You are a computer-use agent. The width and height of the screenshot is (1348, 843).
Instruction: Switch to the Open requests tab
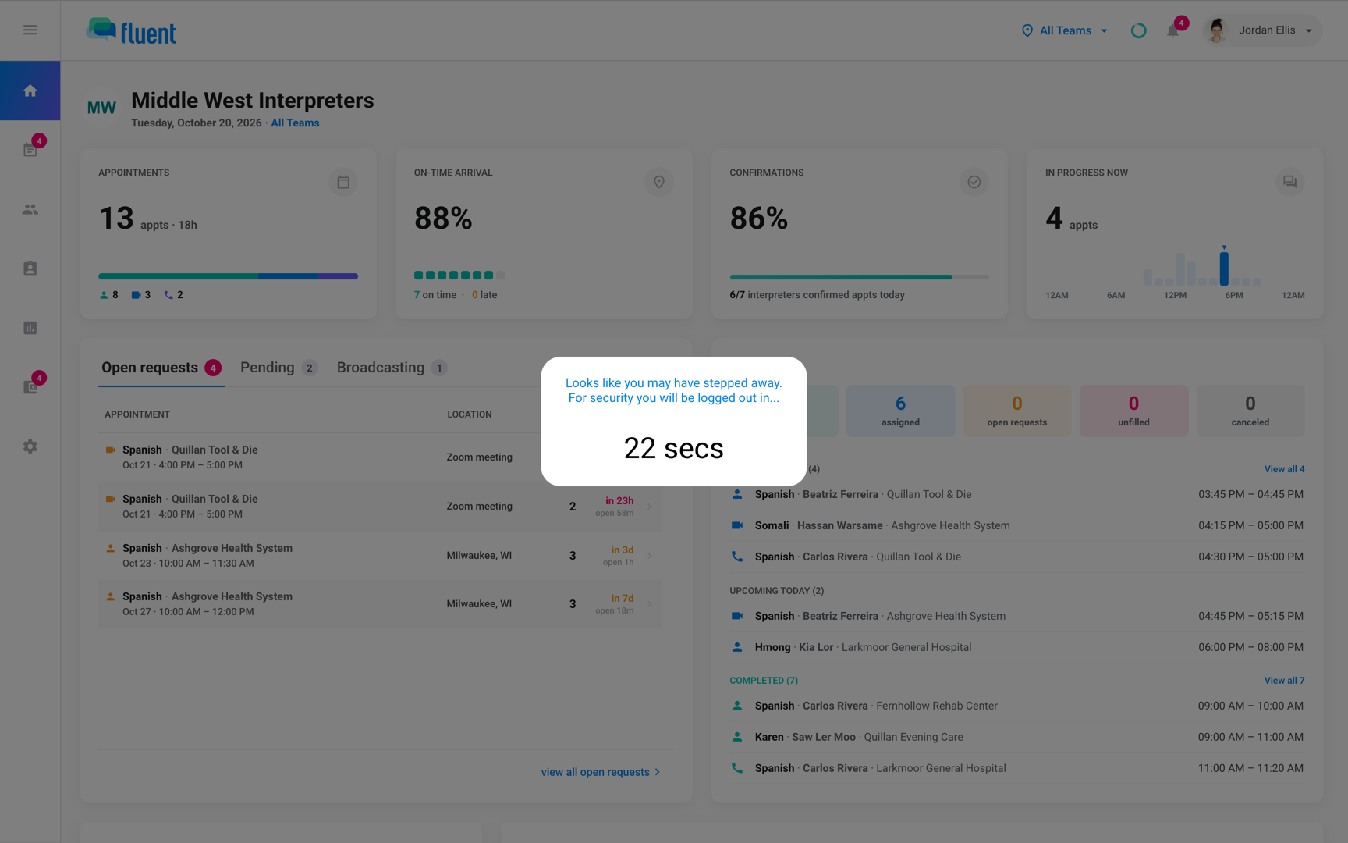161,368
